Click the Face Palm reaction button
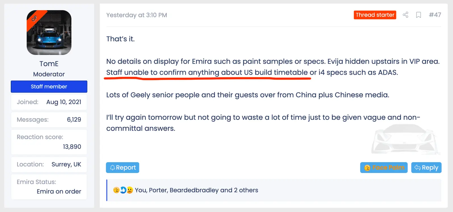 click(x=384, y=168)
